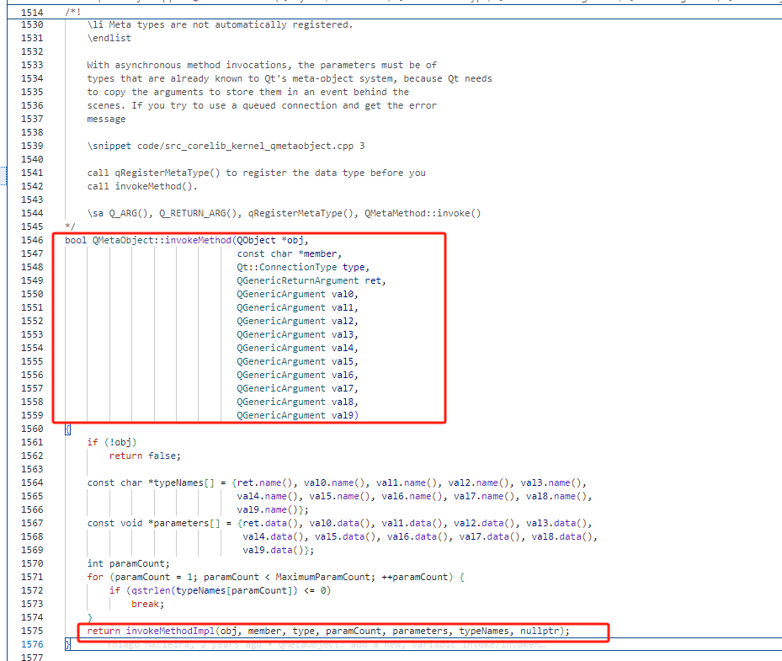Click the word 'message' on line 1537
The image size is (782, 661).
point(106,119)
